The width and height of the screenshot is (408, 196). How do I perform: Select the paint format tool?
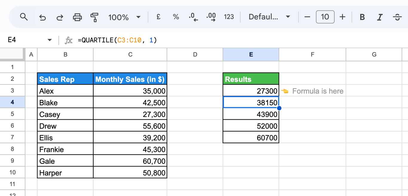tap(94, 17)
